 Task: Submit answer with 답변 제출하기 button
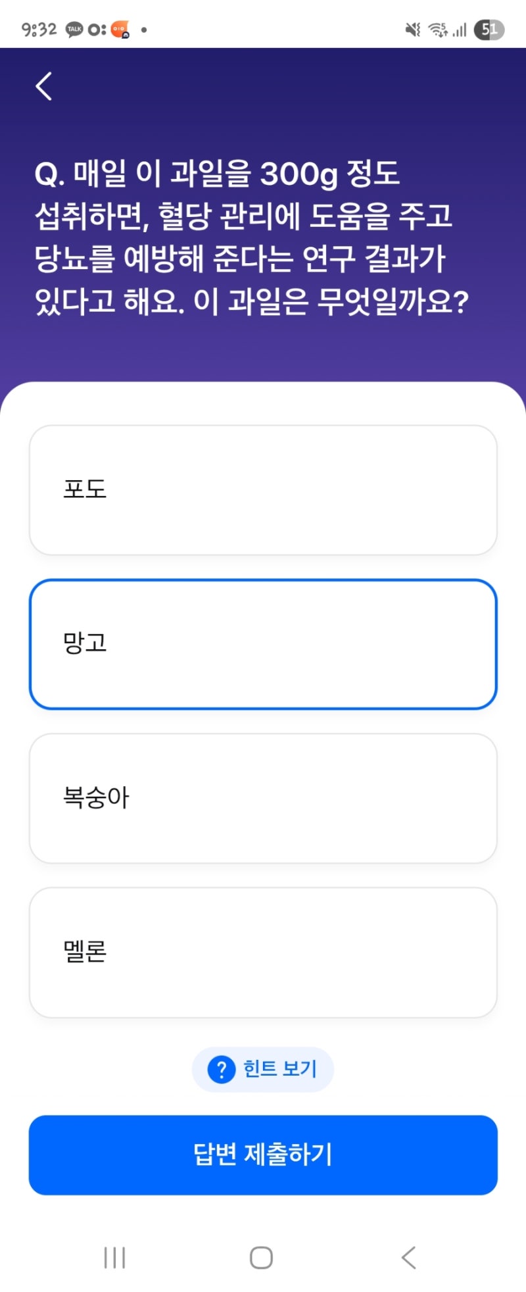(x=263, y=1155)
